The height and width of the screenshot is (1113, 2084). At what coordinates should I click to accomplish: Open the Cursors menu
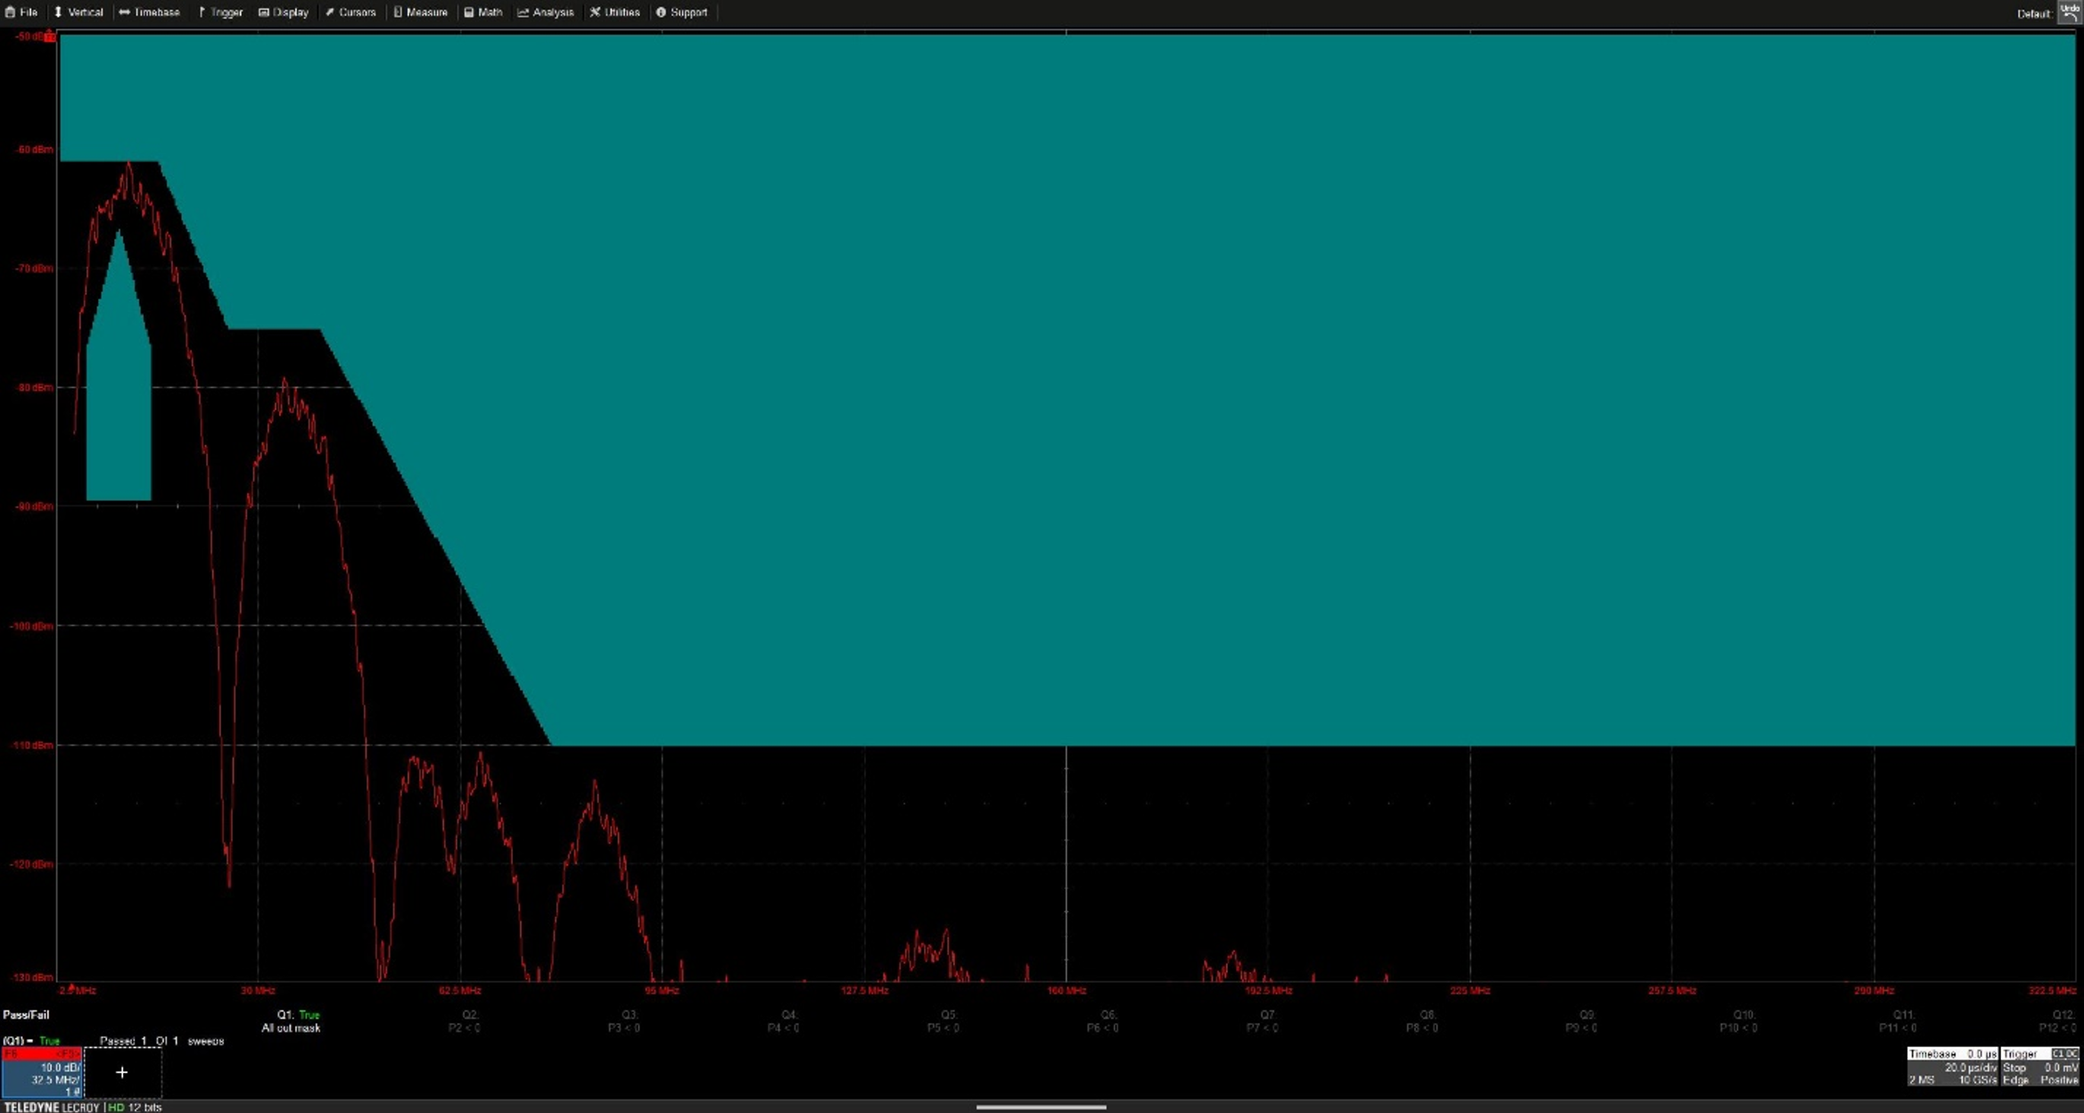click(350, 12)
